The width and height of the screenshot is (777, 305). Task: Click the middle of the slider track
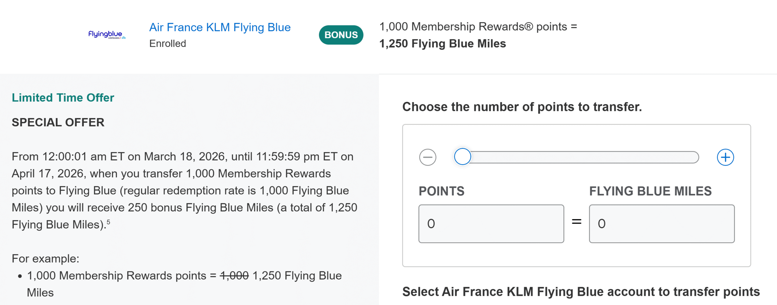[x=580, y=157]
